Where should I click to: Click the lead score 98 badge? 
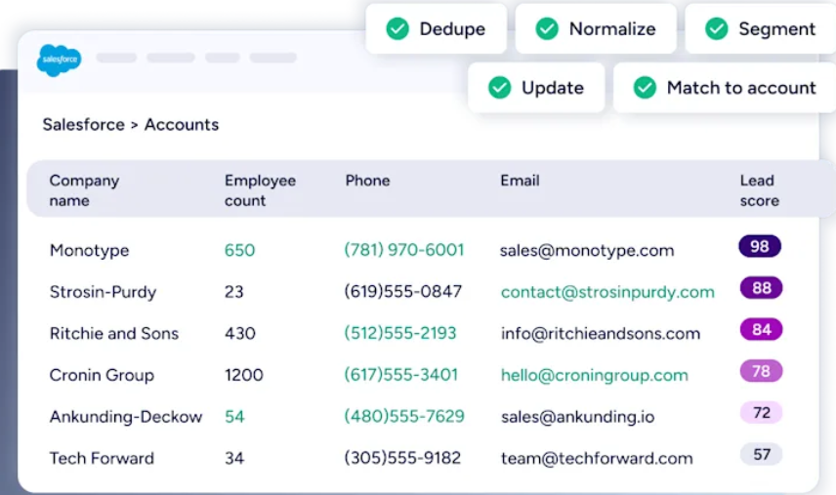point(760,246)
